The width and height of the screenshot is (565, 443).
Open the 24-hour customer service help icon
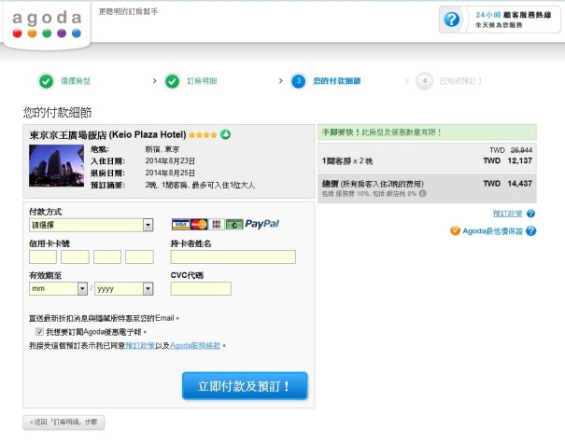[451, 19]
